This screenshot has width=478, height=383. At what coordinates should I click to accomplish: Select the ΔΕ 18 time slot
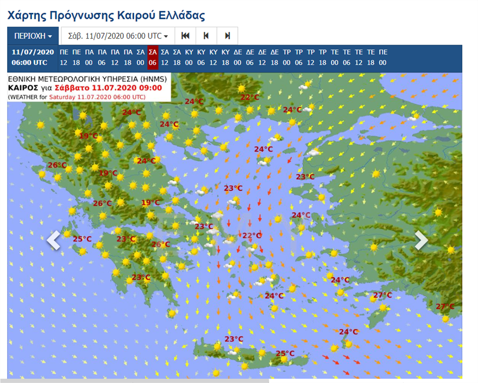tap(274, 58)
